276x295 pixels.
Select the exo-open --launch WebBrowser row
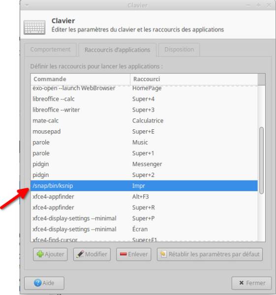144,88
